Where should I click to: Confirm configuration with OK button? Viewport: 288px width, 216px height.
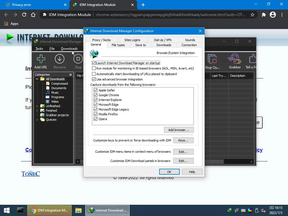click(x=169, y=172)
